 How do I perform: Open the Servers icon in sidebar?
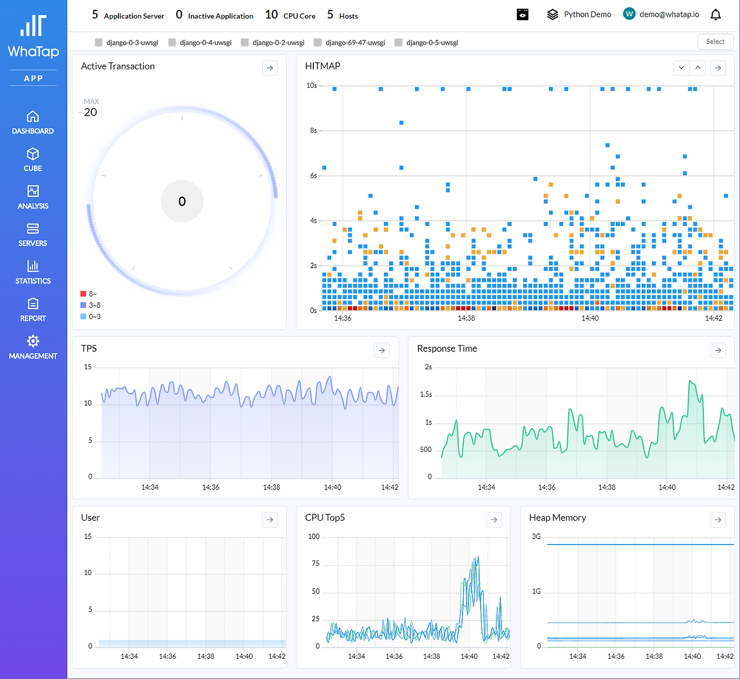pos(33,229)
